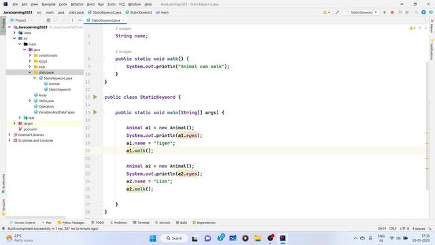Select the StaticKeyword.java editor tab

[105, 20]
